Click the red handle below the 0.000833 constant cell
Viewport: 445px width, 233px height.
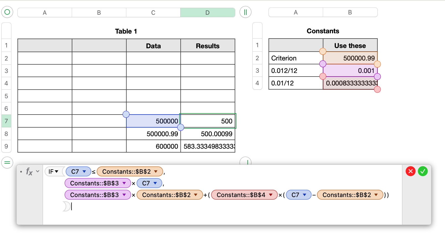[377, 89]
